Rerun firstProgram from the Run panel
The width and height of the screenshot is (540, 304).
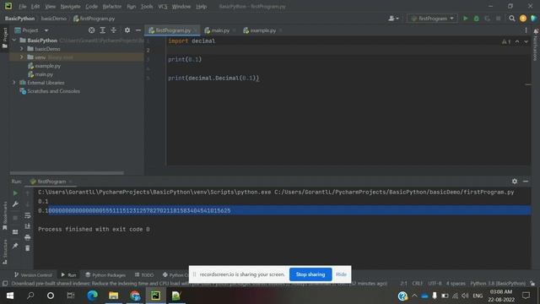[15, 193]
